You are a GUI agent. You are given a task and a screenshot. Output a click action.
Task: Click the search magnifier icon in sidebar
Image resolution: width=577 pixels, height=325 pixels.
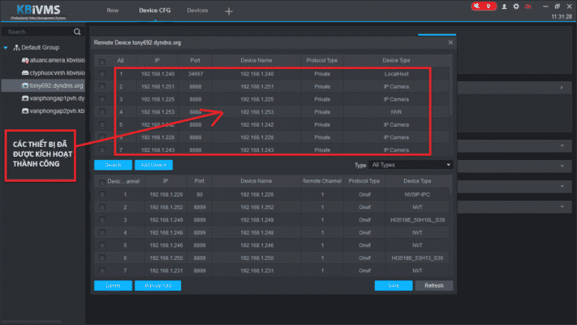pos(77,32)
